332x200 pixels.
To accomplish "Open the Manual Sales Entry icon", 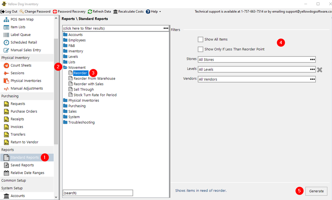I will (x=6, y=50).
